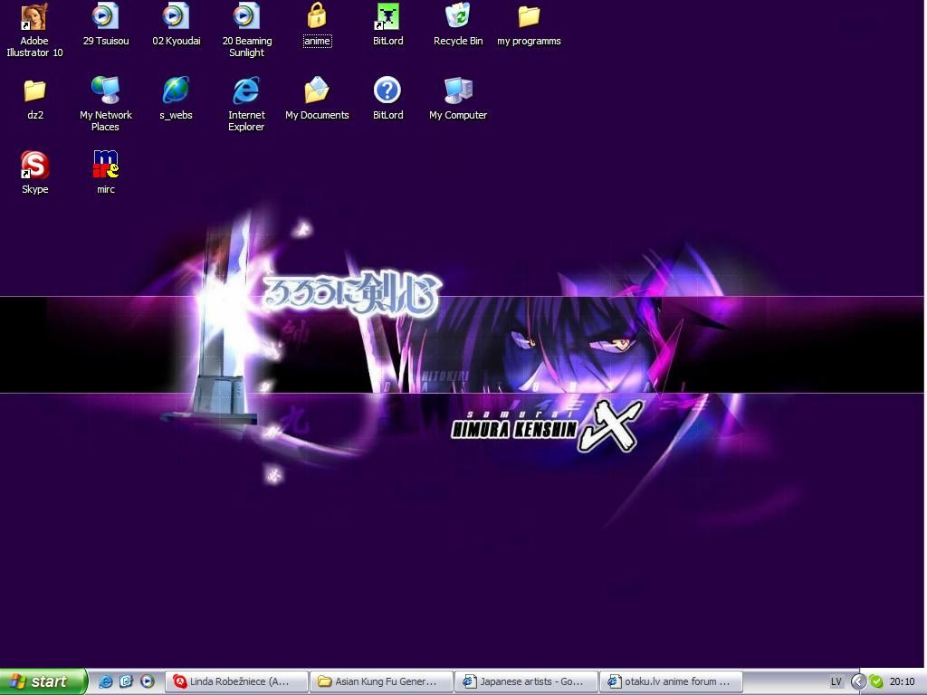Click the LV language bar indicator
Viewport: 927px width, 695px height.
coord(836,681)
